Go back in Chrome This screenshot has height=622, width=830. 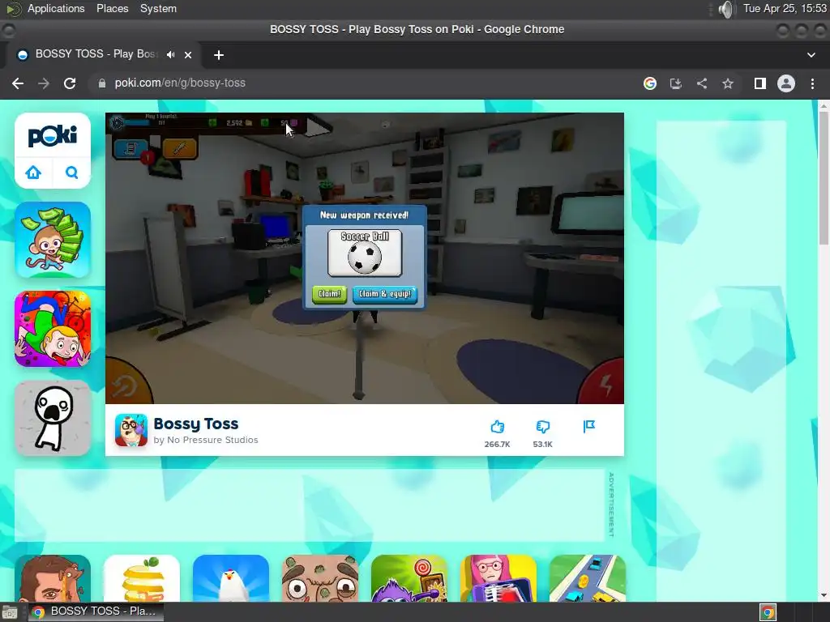tap(18, 83)
